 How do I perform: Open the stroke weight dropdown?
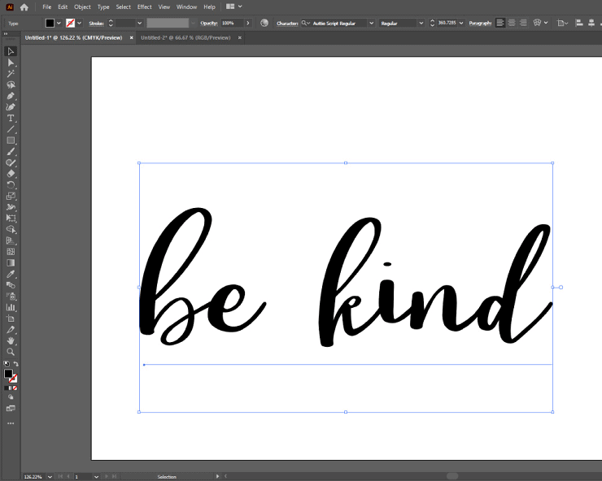pyautogui.click(x=139, y=23)
